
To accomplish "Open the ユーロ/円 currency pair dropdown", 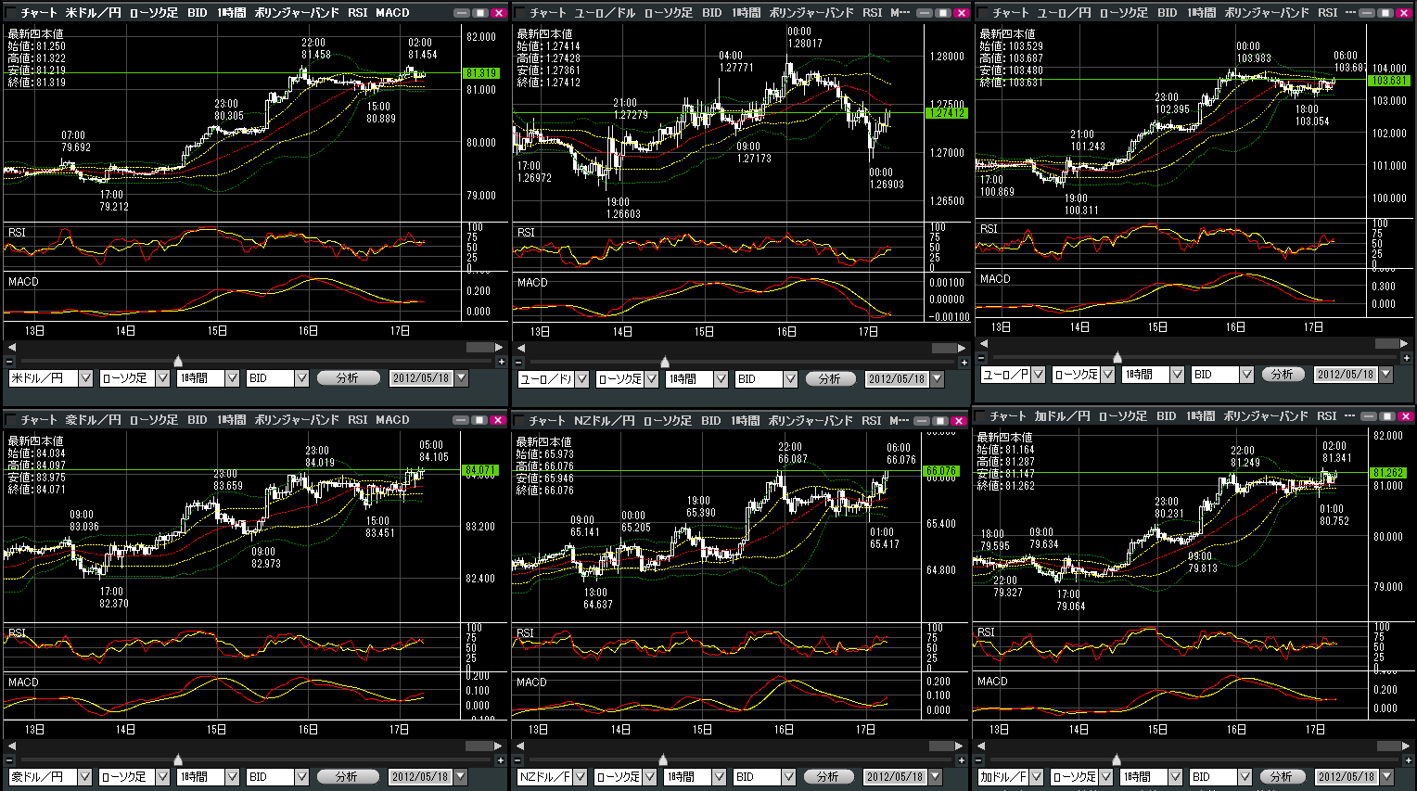I will 1038,375.
